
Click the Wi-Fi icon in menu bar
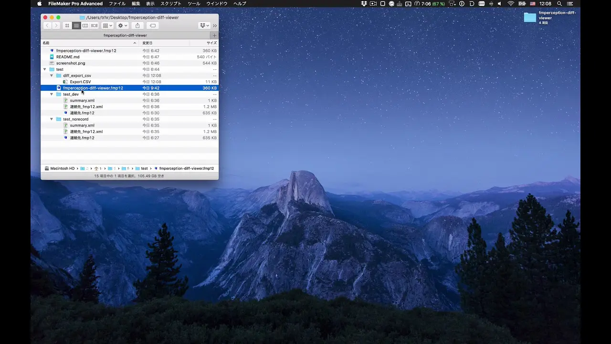pos(510,4)
